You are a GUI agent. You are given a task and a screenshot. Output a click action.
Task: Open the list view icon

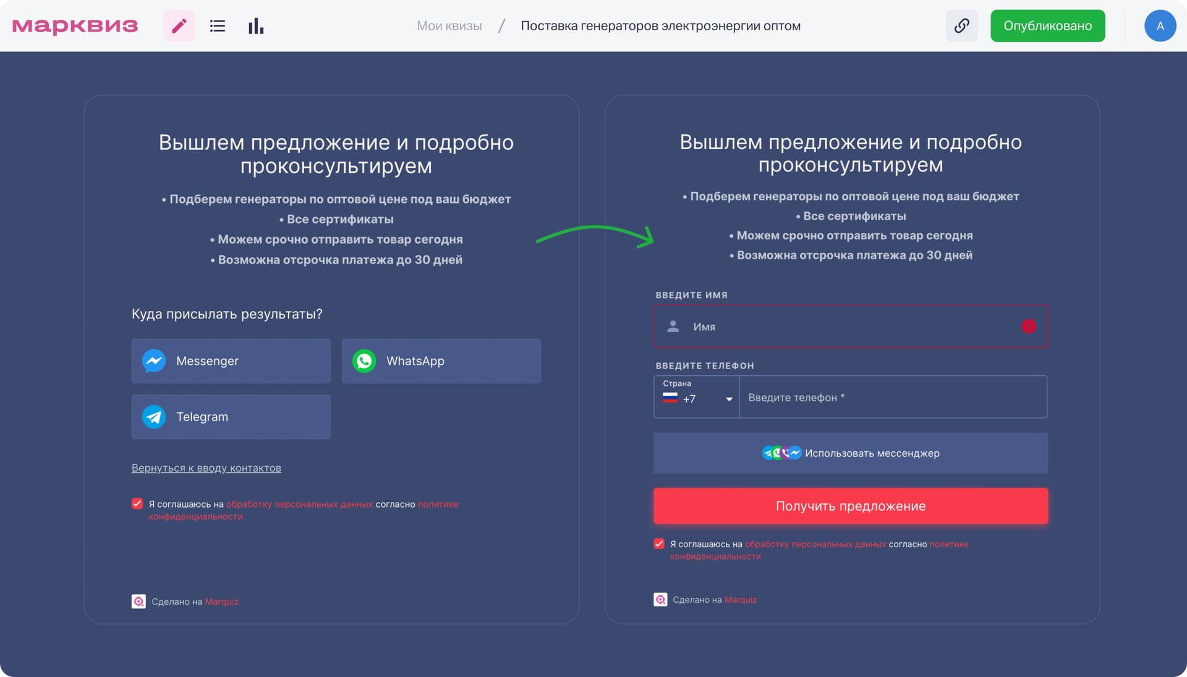tap(217, 26)
